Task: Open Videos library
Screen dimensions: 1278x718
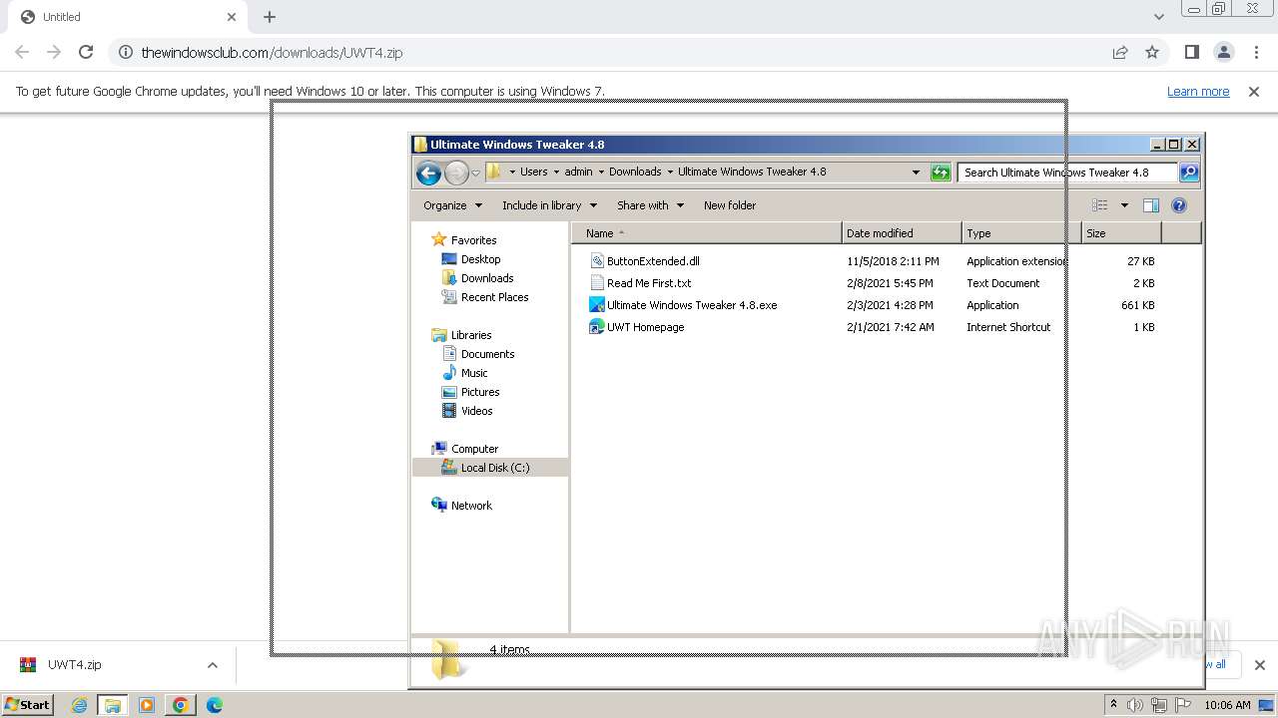Action: (476, 411)
